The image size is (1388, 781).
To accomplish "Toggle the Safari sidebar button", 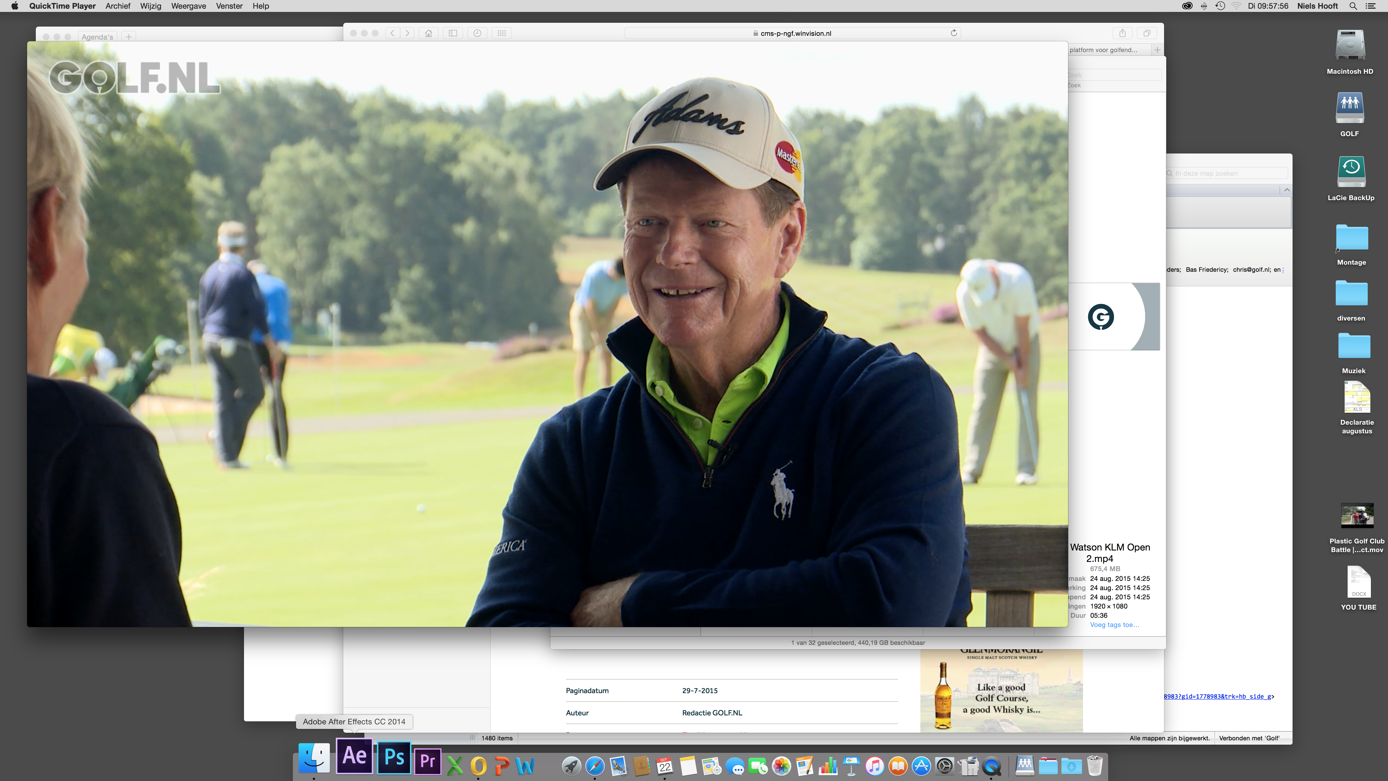I will (x=453, y=33).
